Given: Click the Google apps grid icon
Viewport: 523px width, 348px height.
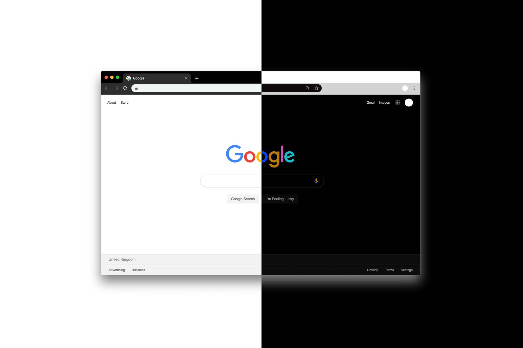Looking at the screenshot, I should click(397, 102).
